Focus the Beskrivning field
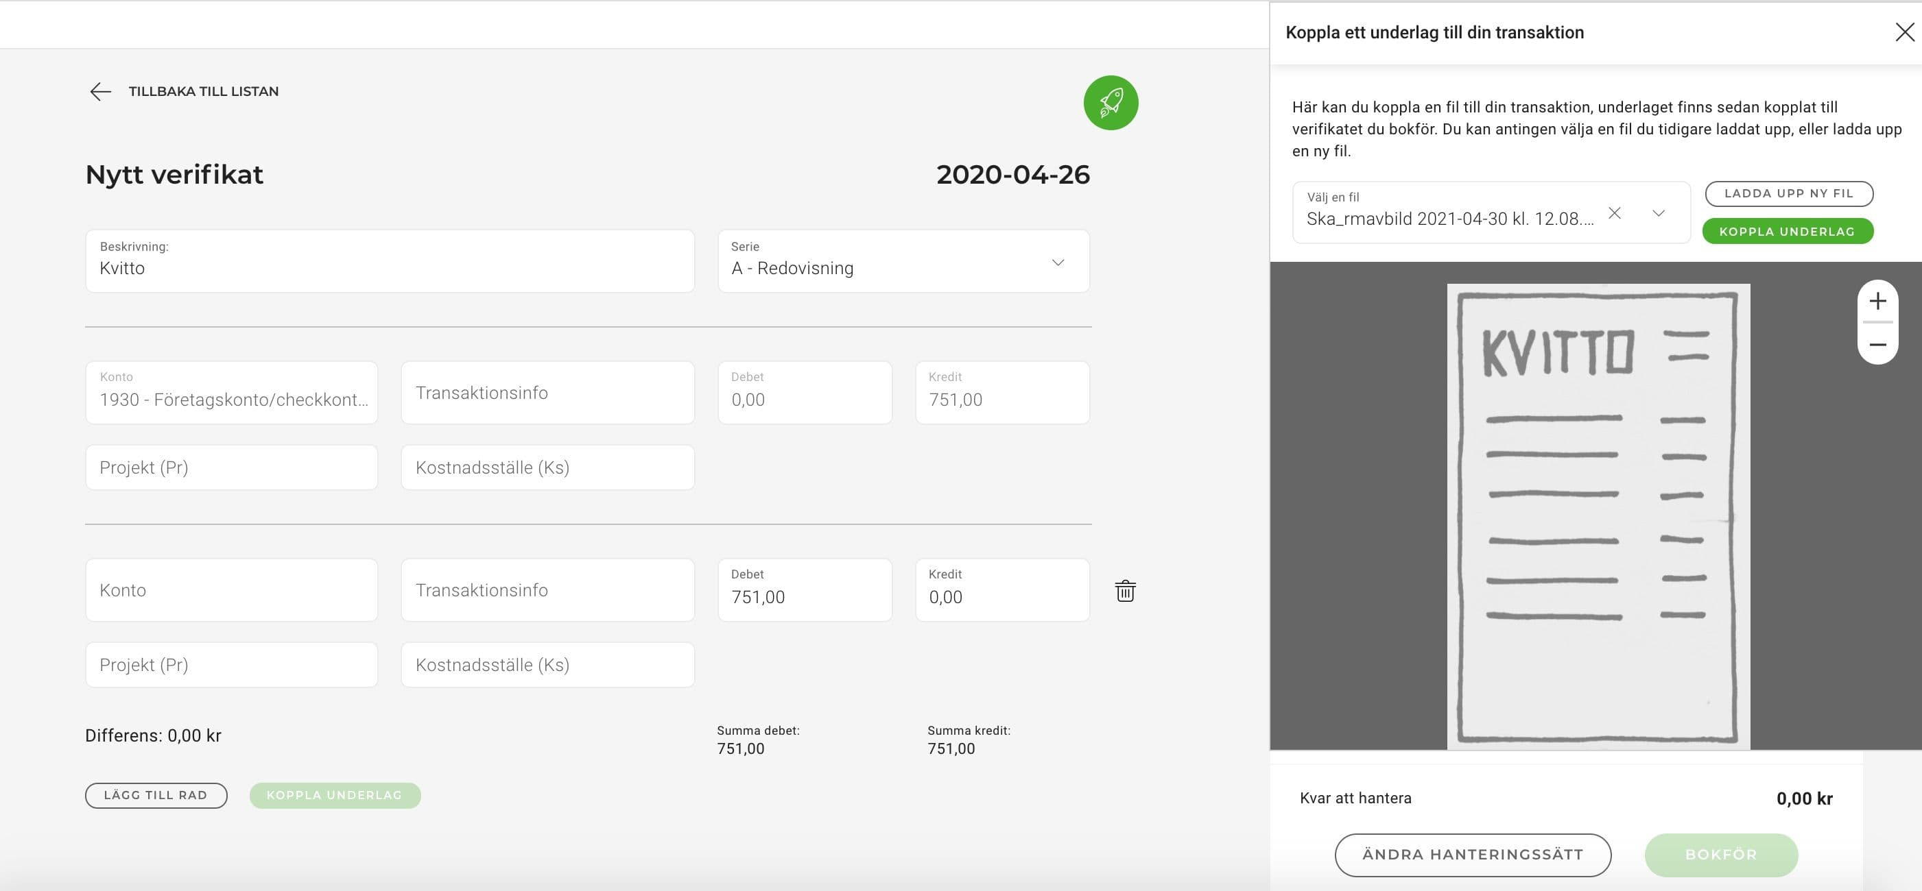1922x891 pixels. point(390,261)
